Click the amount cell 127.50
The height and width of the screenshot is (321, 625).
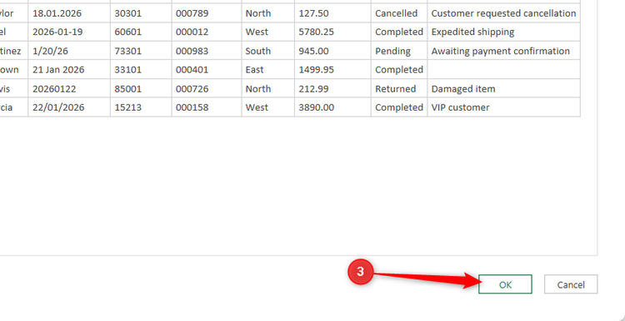(x=332, y=13)
